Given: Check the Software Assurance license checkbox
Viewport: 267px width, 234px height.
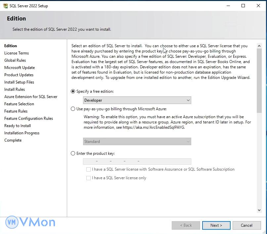Looking at the screenshot, I should (x=88, y=169).
